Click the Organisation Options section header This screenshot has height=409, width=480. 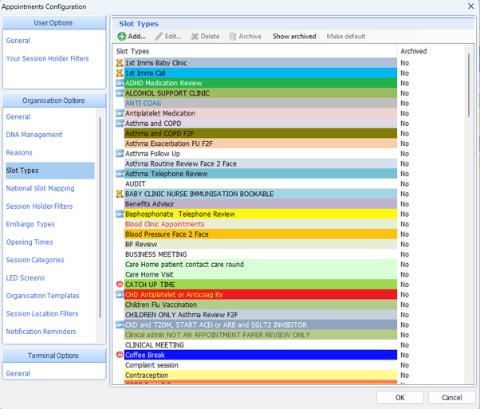point(54,100)
